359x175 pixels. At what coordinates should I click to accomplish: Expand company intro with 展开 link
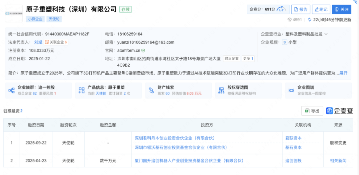tap(343, 73)
